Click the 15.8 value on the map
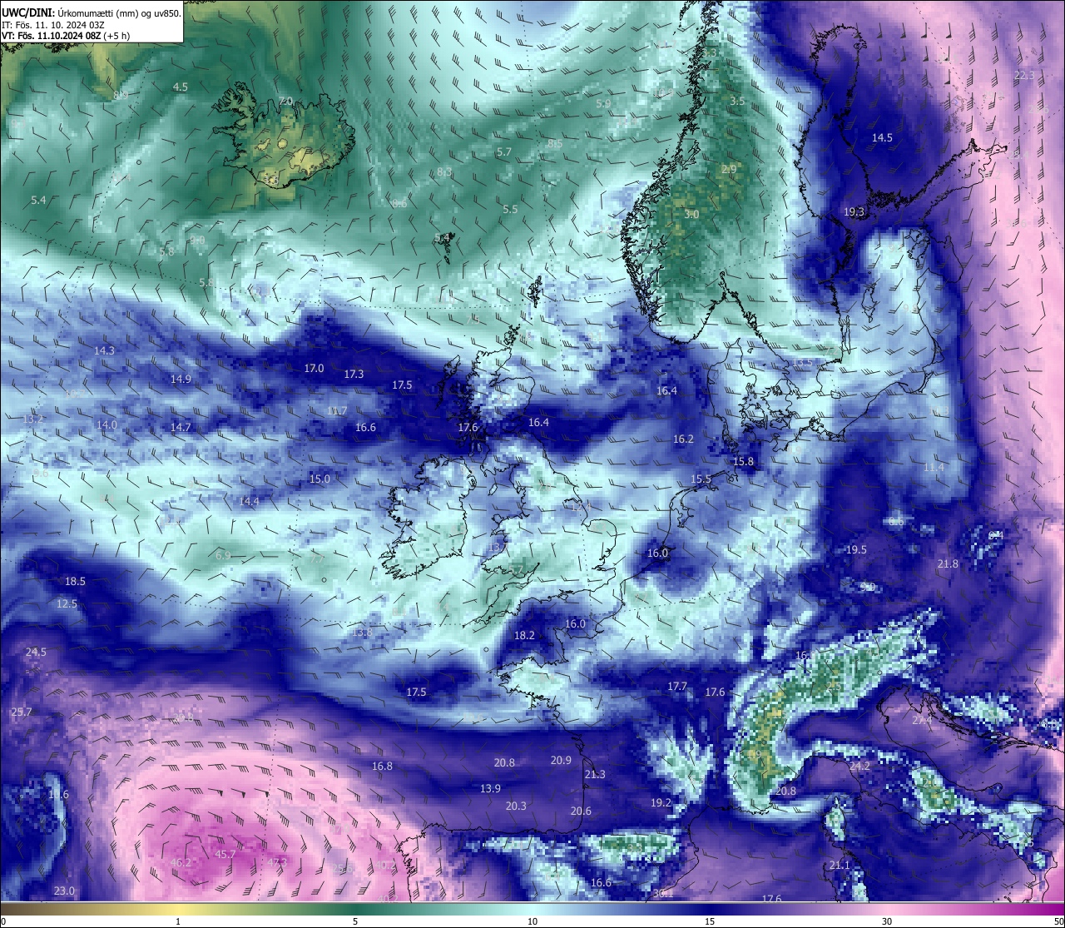 click(743, 461)
